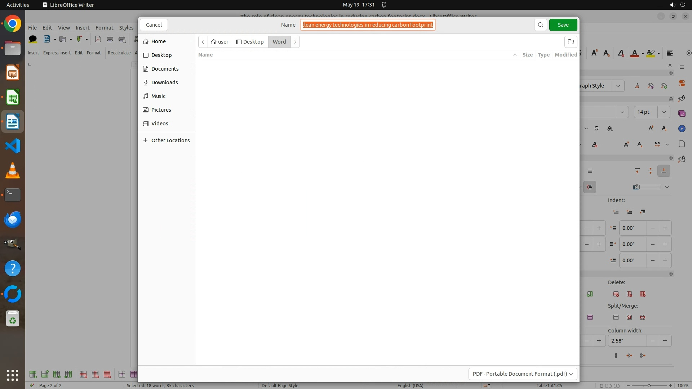Select the Word path segment

click(279, 42)
